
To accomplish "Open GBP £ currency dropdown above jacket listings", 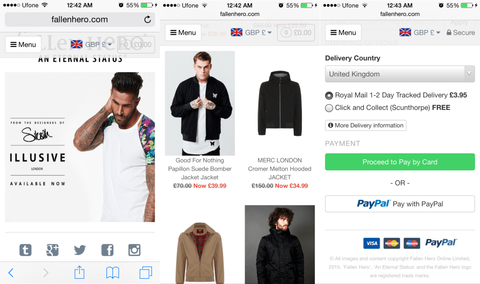I will [x=251, y=32].
